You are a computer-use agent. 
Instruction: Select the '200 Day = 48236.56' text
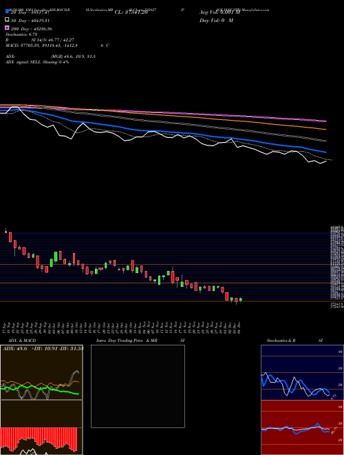coord(31,29)
